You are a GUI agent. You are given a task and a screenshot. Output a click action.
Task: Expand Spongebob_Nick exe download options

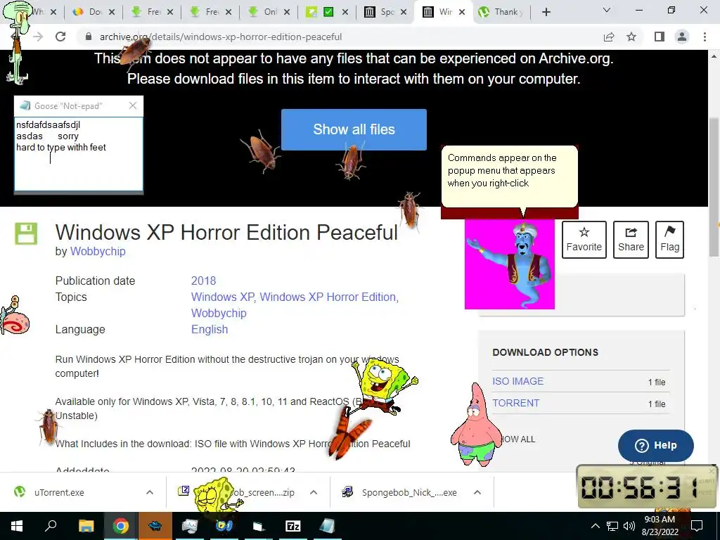click(477, 492)
